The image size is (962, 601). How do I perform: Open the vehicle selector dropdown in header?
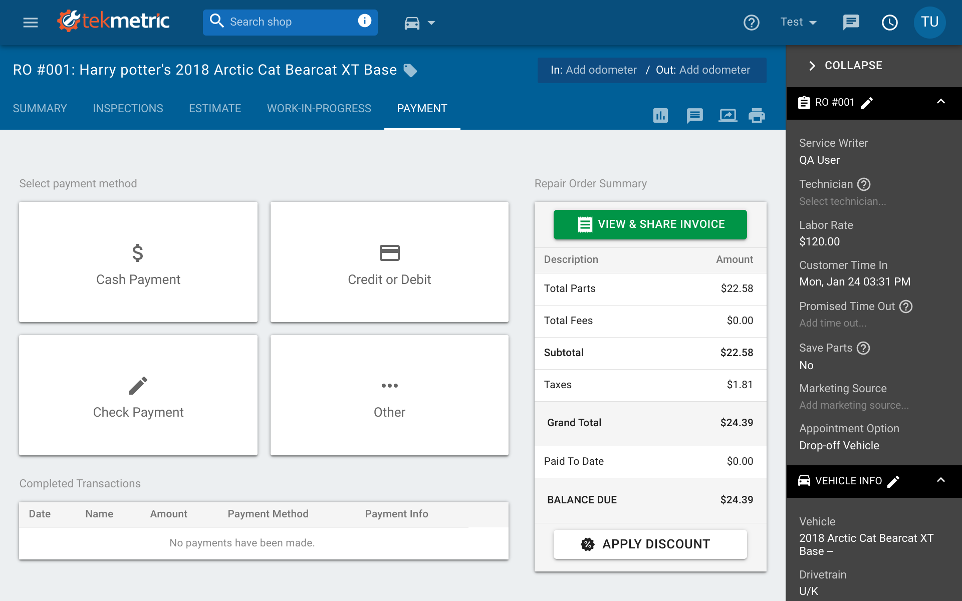[420, 23]
